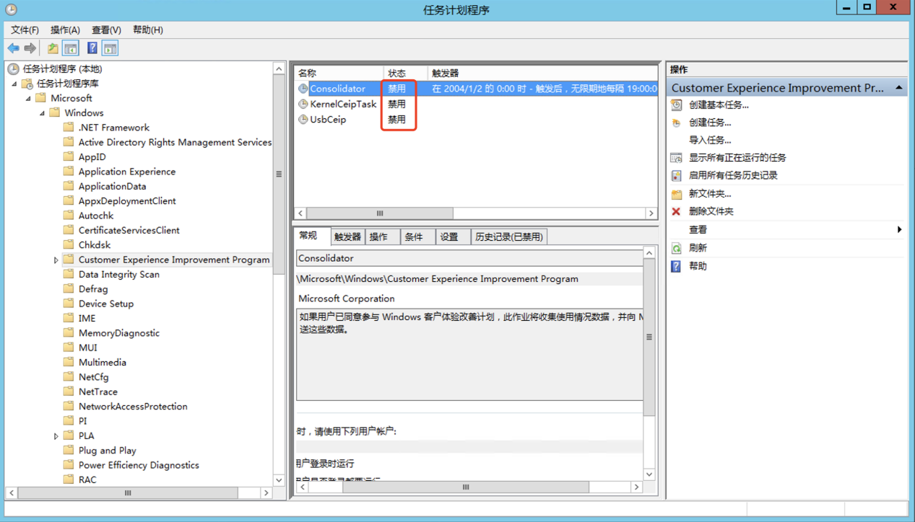Screen dimensions: 915x522
Task: Toggle the console tree pane icon
Action: point(71,48)
